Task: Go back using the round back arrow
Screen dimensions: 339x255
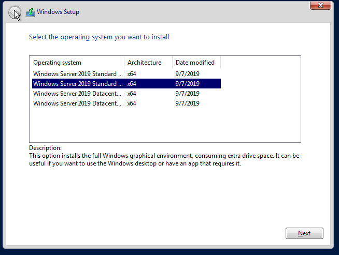Action: [15, 13]
